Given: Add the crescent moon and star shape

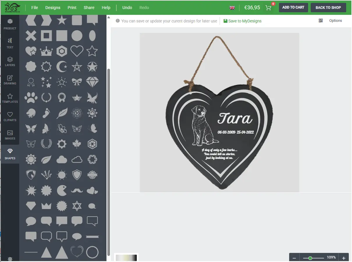Looking at the screenshot, I should [x=62, y=67].
